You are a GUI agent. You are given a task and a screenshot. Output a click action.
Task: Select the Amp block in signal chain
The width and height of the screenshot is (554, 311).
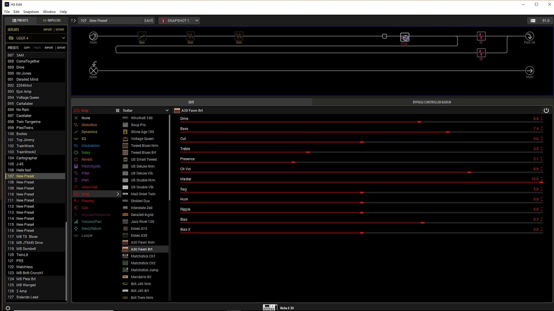(405, 38)
